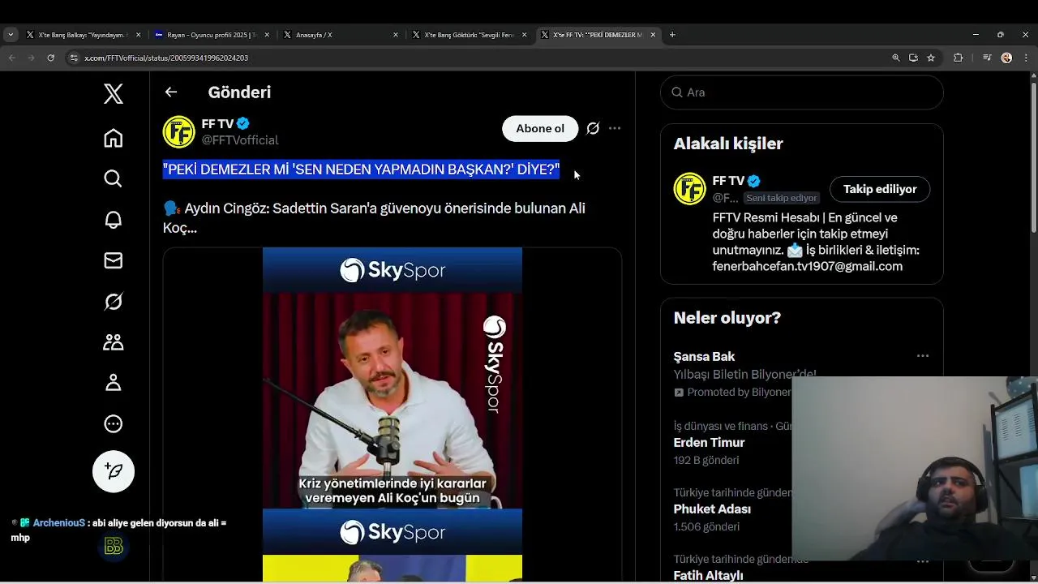This screenshot has width=1038, height=584.
Task: Open Profile person icon
Action: tap(114, 383)
